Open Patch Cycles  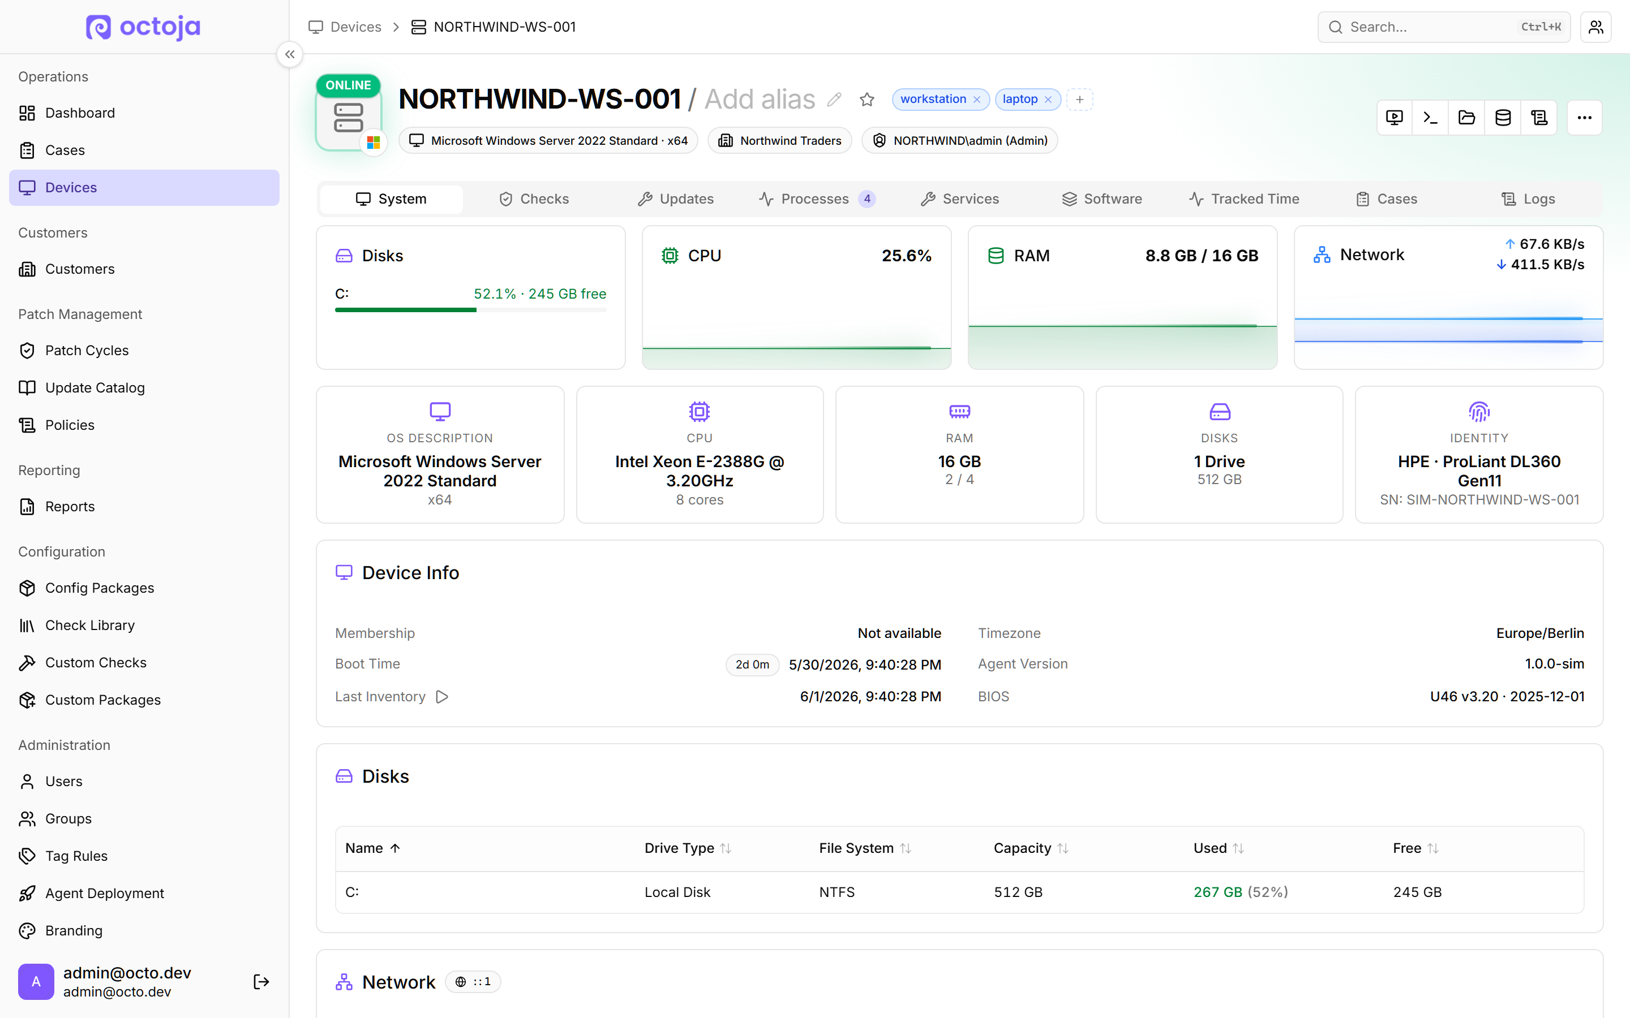click(144, 351)
